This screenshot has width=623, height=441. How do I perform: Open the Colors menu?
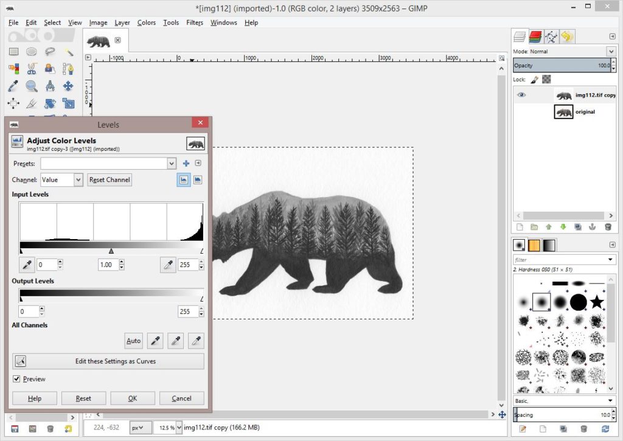tap(146, 23)
